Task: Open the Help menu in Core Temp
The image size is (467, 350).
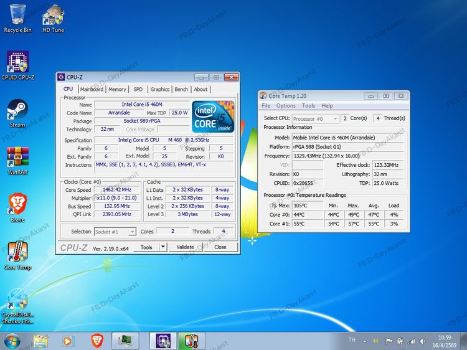Action: coord(327,106)
